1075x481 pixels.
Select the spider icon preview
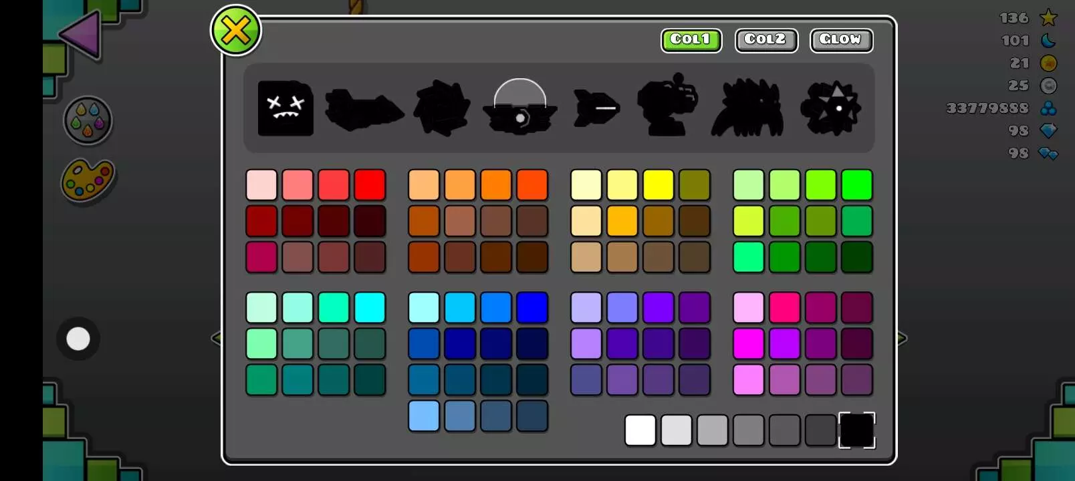[x=747, y=108]
